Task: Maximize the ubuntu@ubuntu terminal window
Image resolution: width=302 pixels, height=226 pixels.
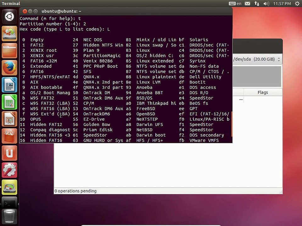Action: [36, 11]
